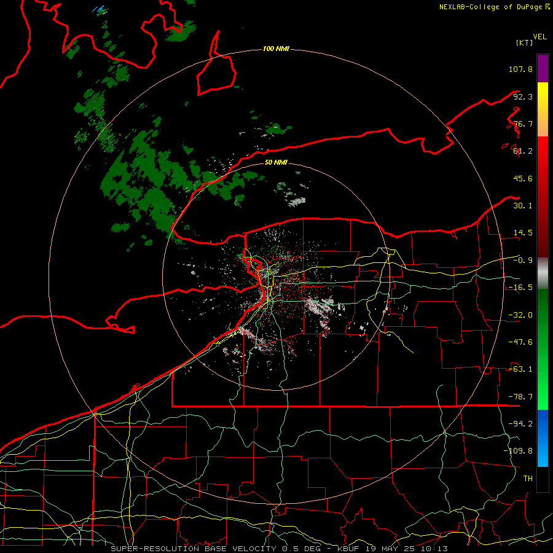Click the 30.1 velocity scale value
This screenshot has height=553, width=553.
[523, 206]
